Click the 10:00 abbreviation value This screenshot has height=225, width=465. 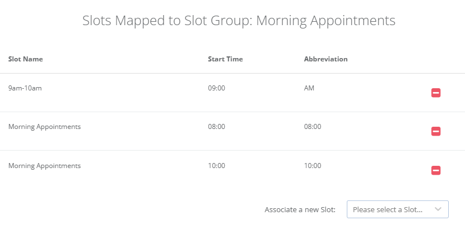pyautogui.click(x=313, y=166)
